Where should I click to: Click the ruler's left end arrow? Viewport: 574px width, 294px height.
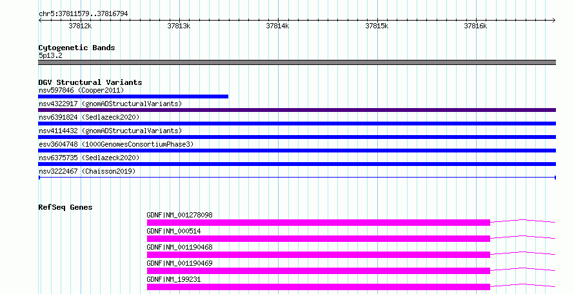40,21
